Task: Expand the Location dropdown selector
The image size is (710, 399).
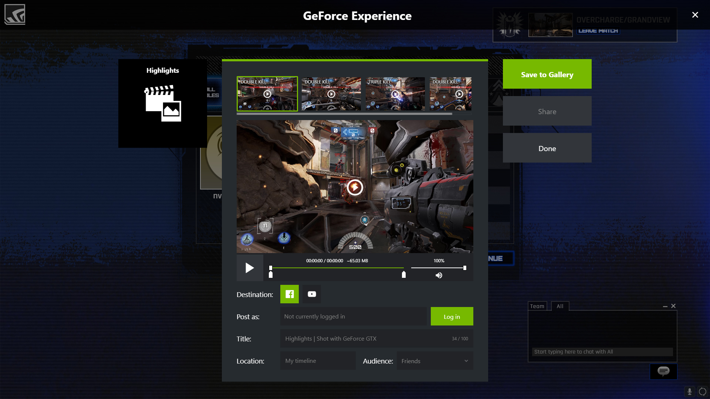Action: point(317,361)
